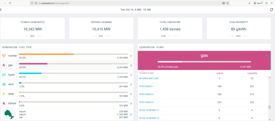Image resolution: width=275 pixels, height=121 pixels.
Task: Set Total Emissions to AVG
Action: [x=170, y=36]
